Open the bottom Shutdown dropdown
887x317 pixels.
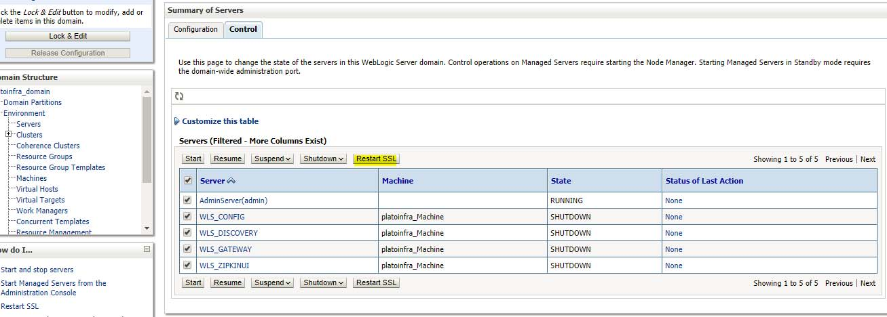pyautogui.click(x=324, y=282)
